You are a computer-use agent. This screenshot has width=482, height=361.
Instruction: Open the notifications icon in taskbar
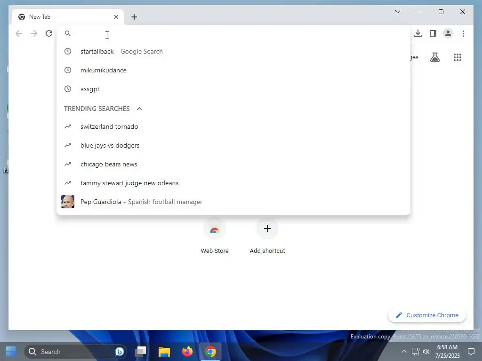[471, 352]
